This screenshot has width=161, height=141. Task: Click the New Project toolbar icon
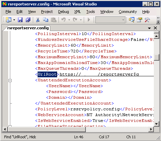coord(9,20)
